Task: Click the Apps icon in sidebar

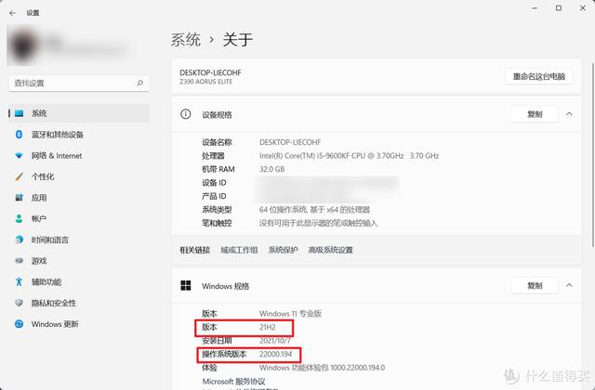Action: 19,198
